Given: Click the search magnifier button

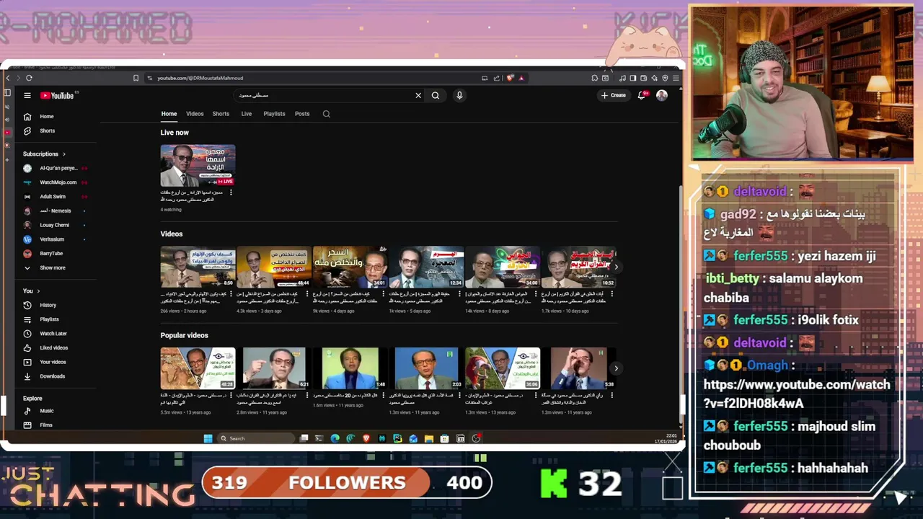Looking at the screenshot, I should [436, 95].
